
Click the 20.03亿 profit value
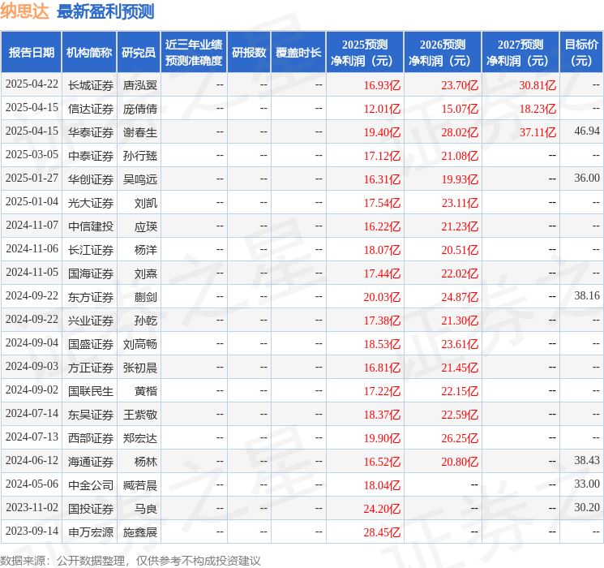click(x=382, y=297)
